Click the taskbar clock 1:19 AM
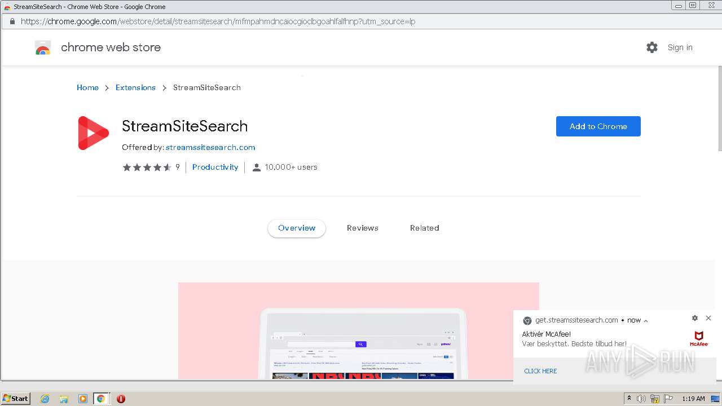 [x=693, y=399]
